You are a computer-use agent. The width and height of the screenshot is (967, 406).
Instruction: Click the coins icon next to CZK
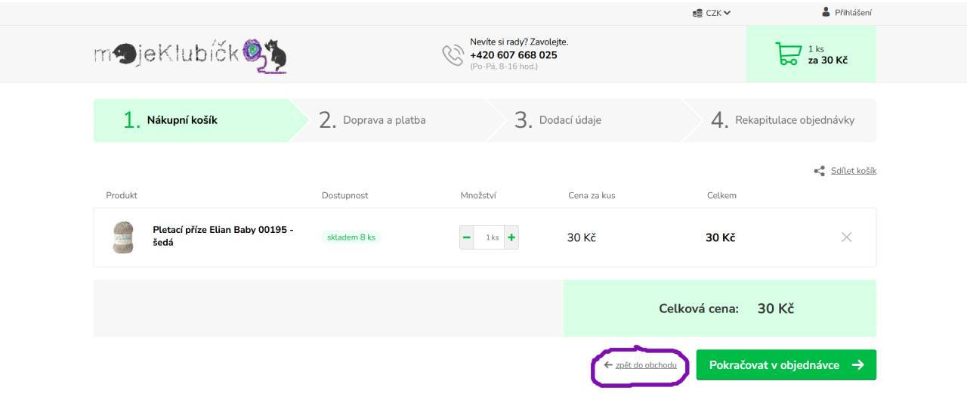(697, 13)
